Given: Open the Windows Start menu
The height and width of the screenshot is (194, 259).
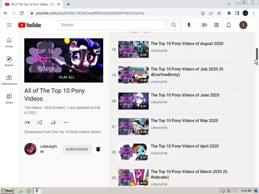Looking at the screenshot, I should 7,191.
